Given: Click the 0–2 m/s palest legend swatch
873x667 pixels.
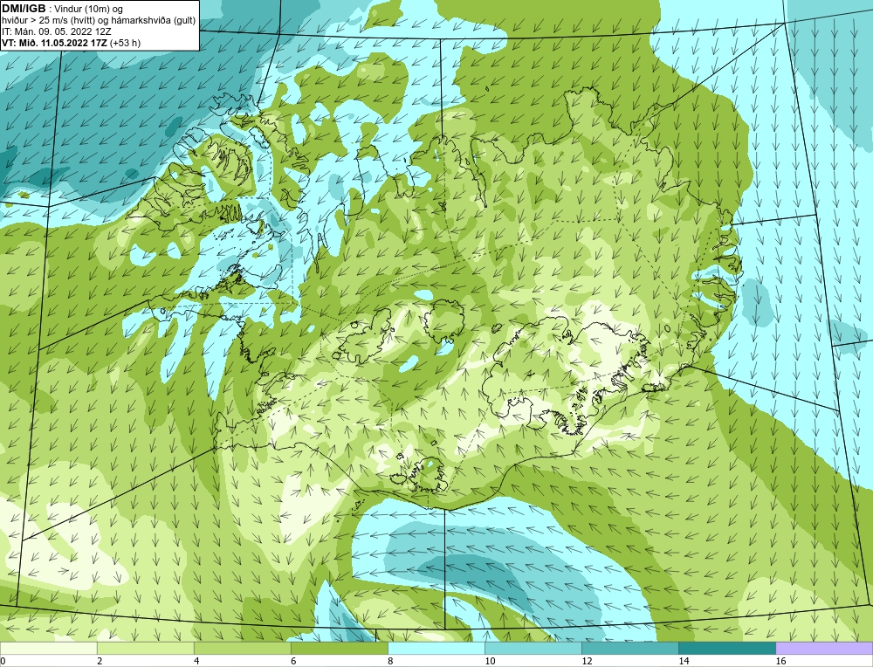Looking at the screenshot, I should click(49, 648).
